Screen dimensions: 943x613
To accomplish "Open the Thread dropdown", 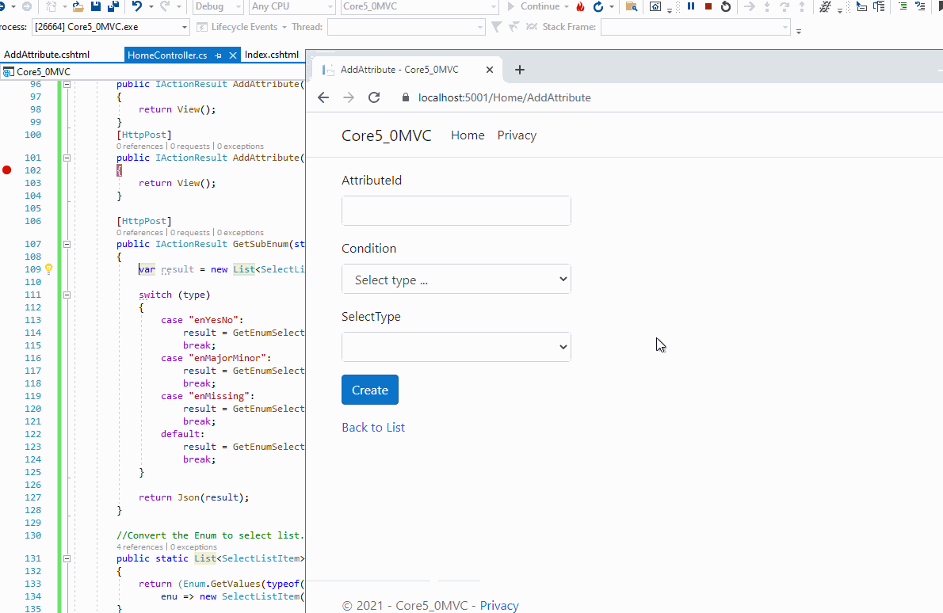I will pyautogui.click(x=406, y=27).
